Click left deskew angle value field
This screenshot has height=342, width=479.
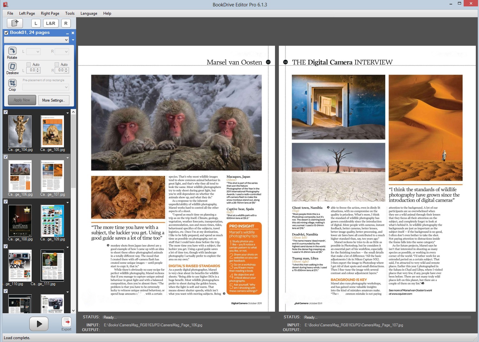[31, 70]
